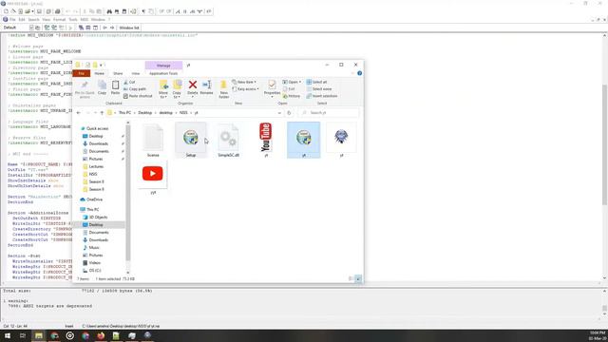Screen dimensions: 608x342
Task: Open 3D Objects in navigation pane
Action: 98,218
